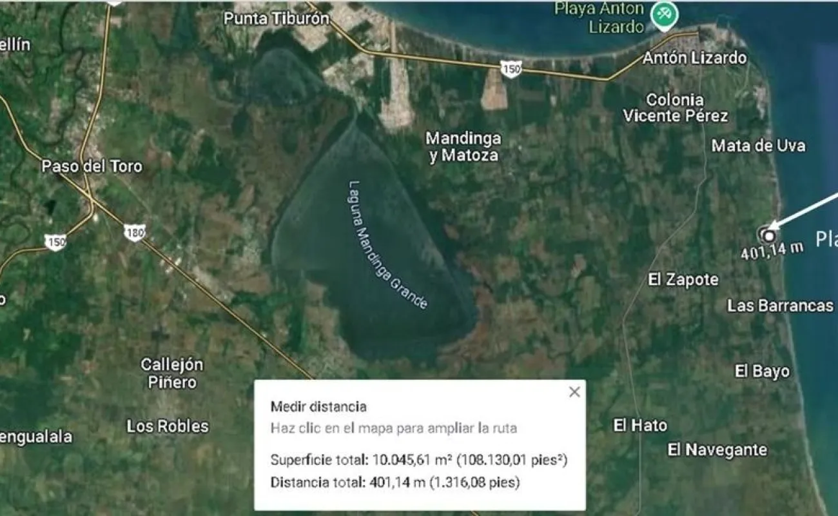Click the Mata de Uva label
Image resolution: width=838 pixels, height=516 pixels.
coord(758,146)
